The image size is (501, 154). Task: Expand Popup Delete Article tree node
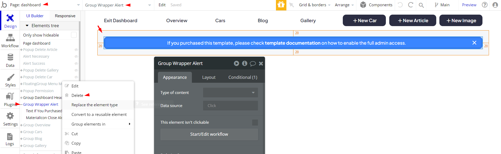[21, 50]
